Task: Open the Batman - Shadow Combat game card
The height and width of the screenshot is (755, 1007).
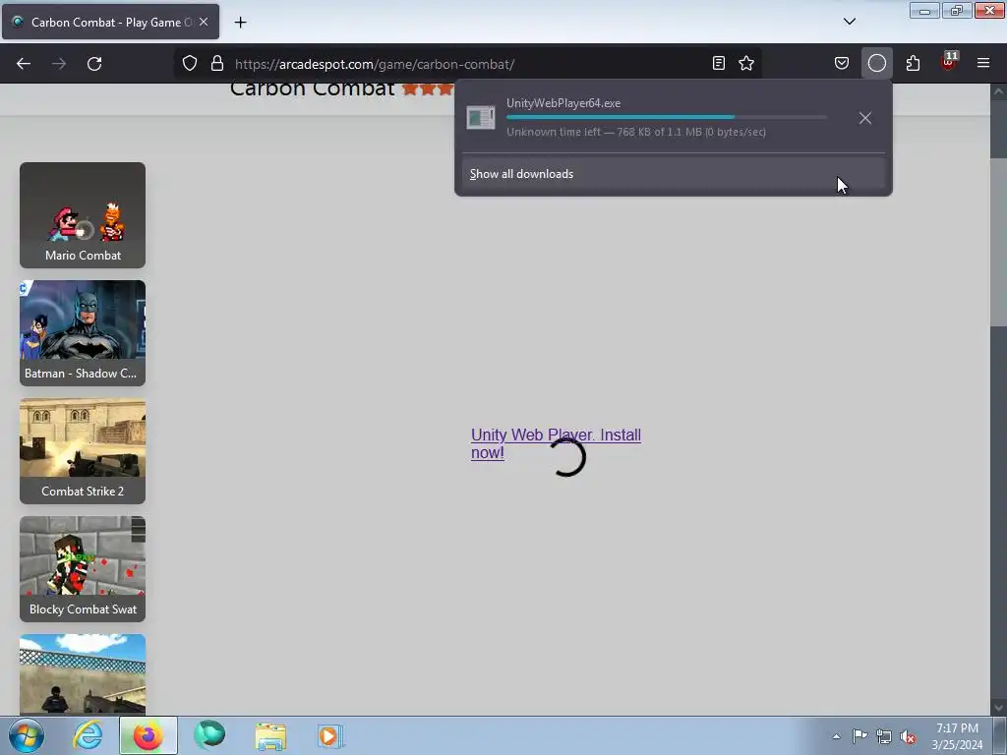Action: [83, 333]
